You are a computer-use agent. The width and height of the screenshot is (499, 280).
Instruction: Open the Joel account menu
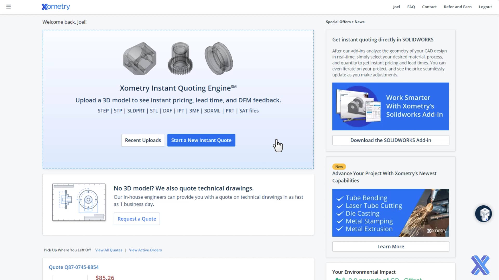[x=396, y=7]
